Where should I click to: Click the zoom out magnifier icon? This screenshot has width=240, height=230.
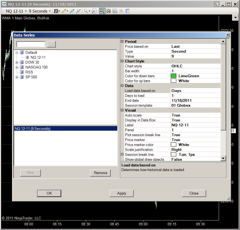coord(78,11)
